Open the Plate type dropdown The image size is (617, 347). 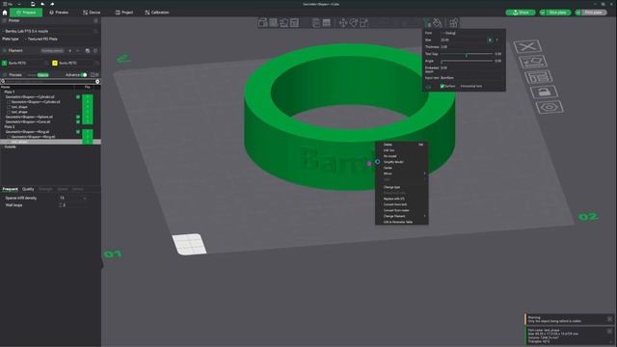pyautogui.click(x=62, y=39)
